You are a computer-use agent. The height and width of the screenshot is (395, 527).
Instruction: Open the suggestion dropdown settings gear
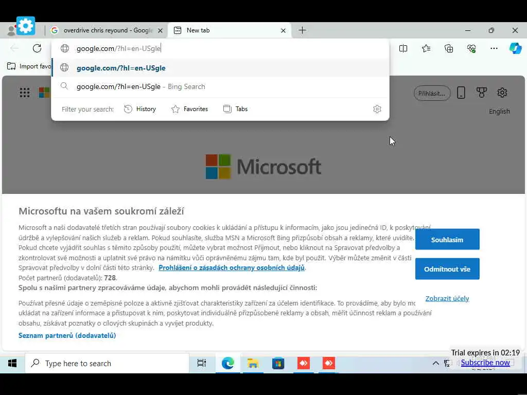pyautogui.click(x=377, y=109)
